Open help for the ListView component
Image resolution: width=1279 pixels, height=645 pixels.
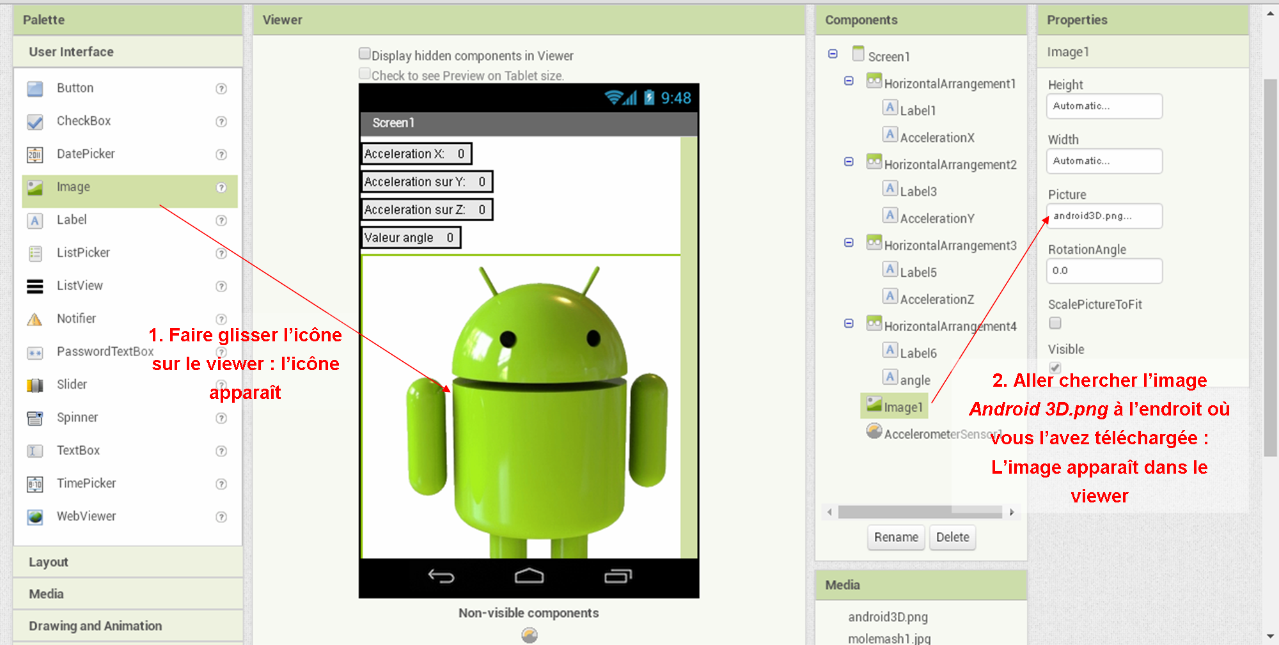click(x=221, y=286)
